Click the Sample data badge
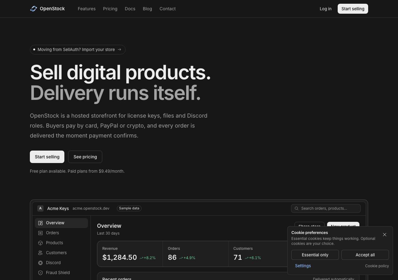The height and width of the screenshot is (280, 398). click(x=129, y=208)
